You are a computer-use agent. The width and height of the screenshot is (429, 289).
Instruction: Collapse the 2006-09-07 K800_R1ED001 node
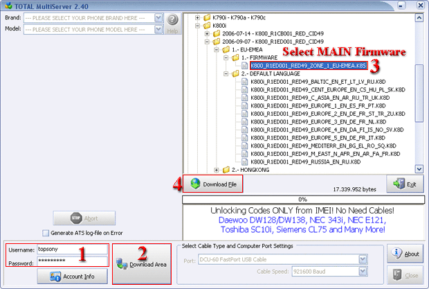coord(207,42)
